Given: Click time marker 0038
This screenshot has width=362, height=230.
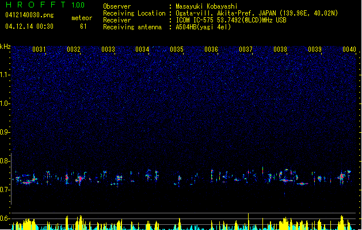Looking at the screenshot, I should tap(280, 49).
